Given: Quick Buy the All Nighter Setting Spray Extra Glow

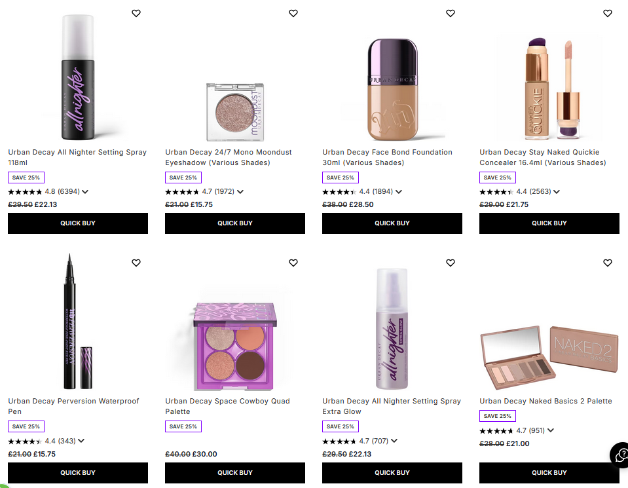Looking at the screenshot, I should [x=392, y=472].
